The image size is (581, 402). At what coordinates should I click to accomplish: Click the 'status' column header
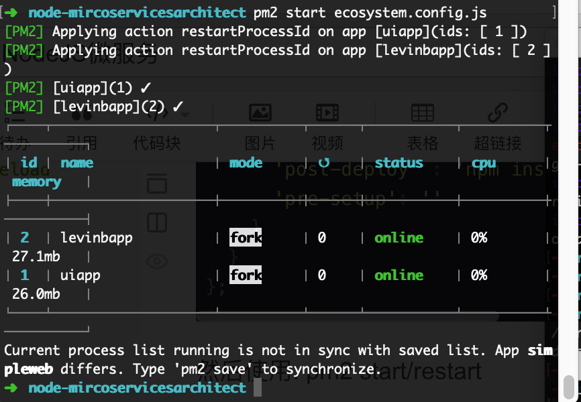[x=399, y=163]
